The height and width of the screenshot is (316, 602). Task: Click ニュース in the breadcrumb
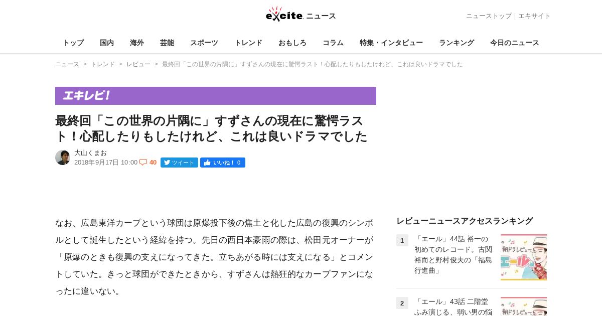click(x=67, y=64)
